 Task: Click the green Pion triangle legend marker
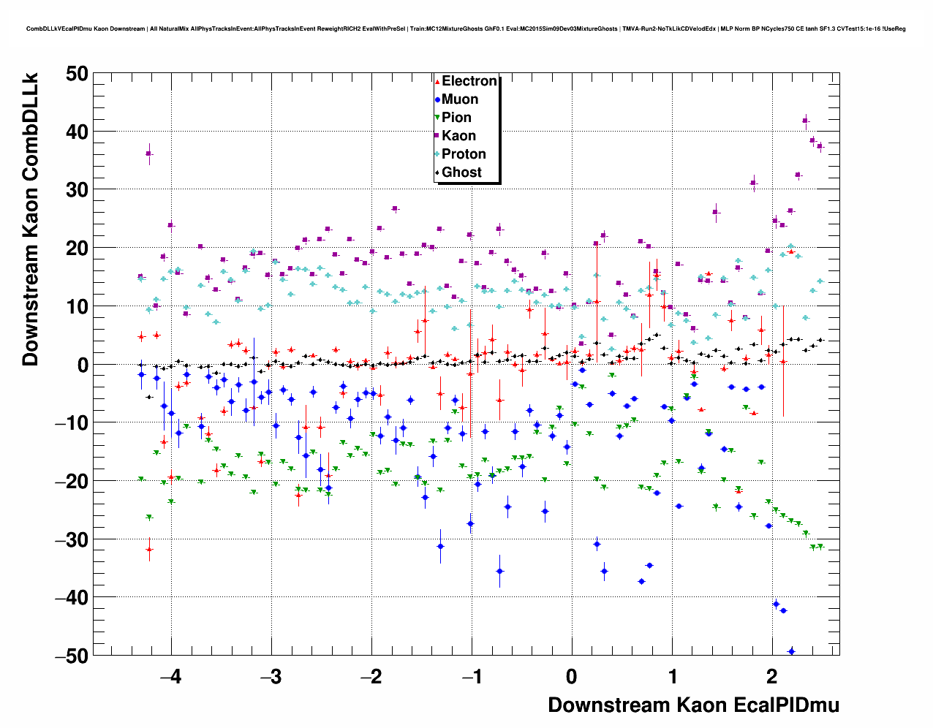[x=437, y=118]
